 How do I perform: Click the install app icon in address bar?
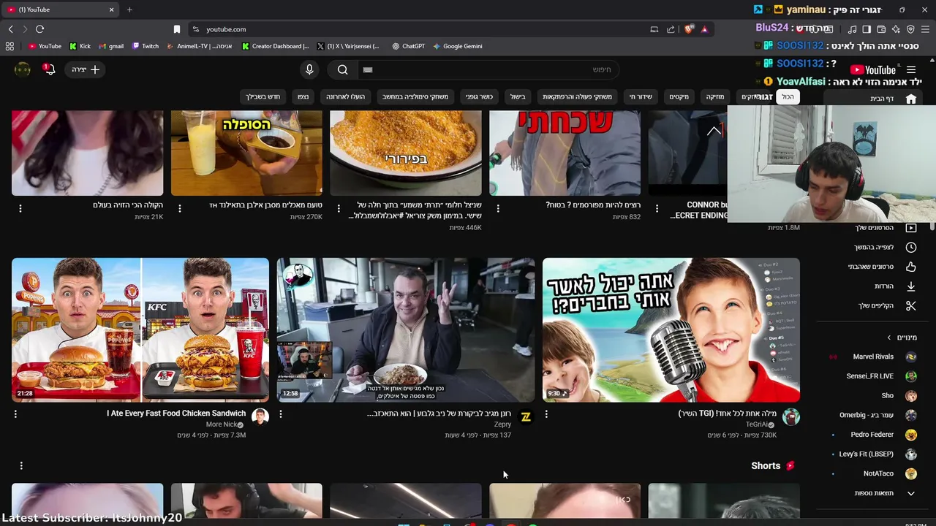(x=654, y=29)
